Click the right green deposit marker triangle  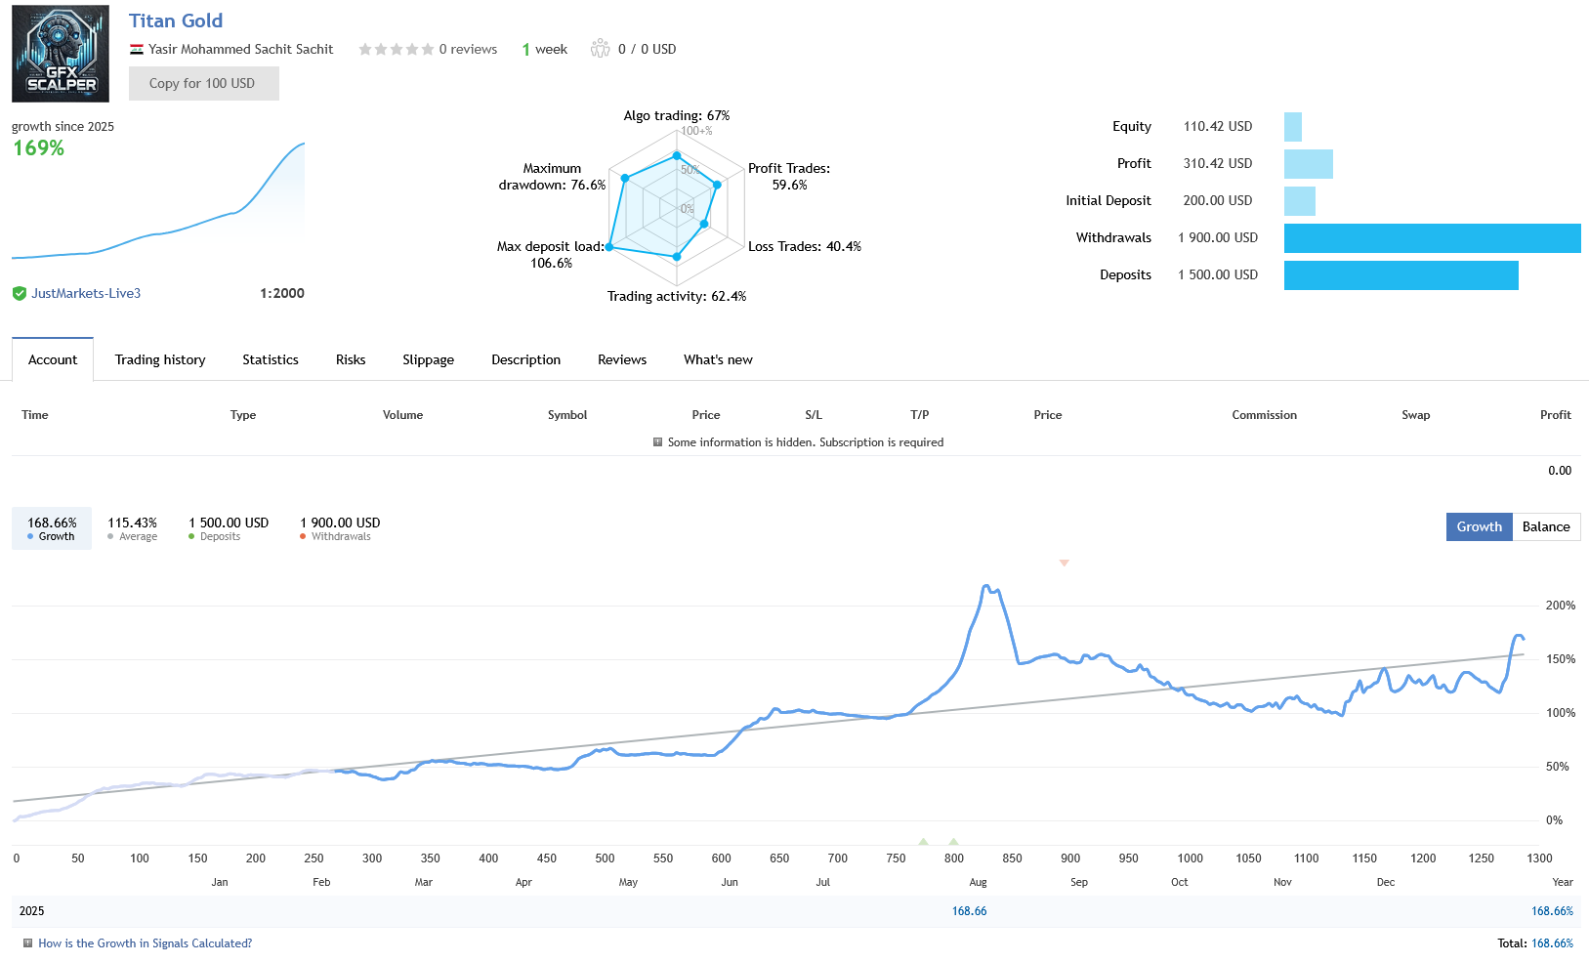tap(953, 841)
